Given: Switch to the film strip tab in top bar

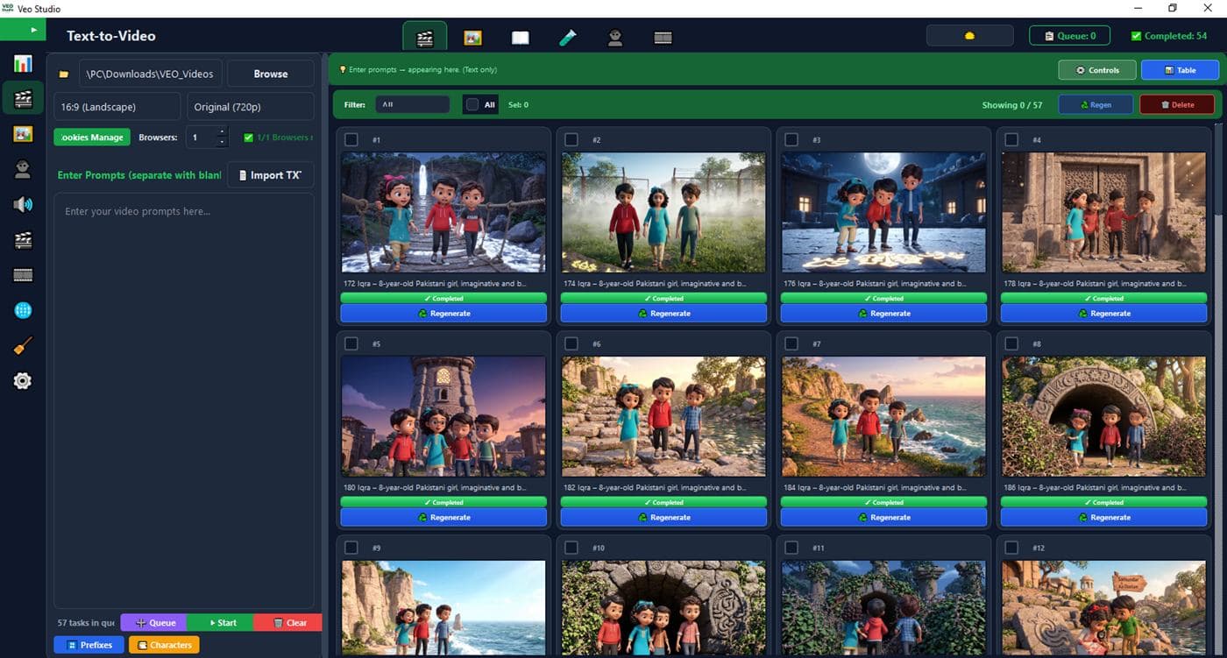Looking at the screenshot, I should click(x=663, y=38).
